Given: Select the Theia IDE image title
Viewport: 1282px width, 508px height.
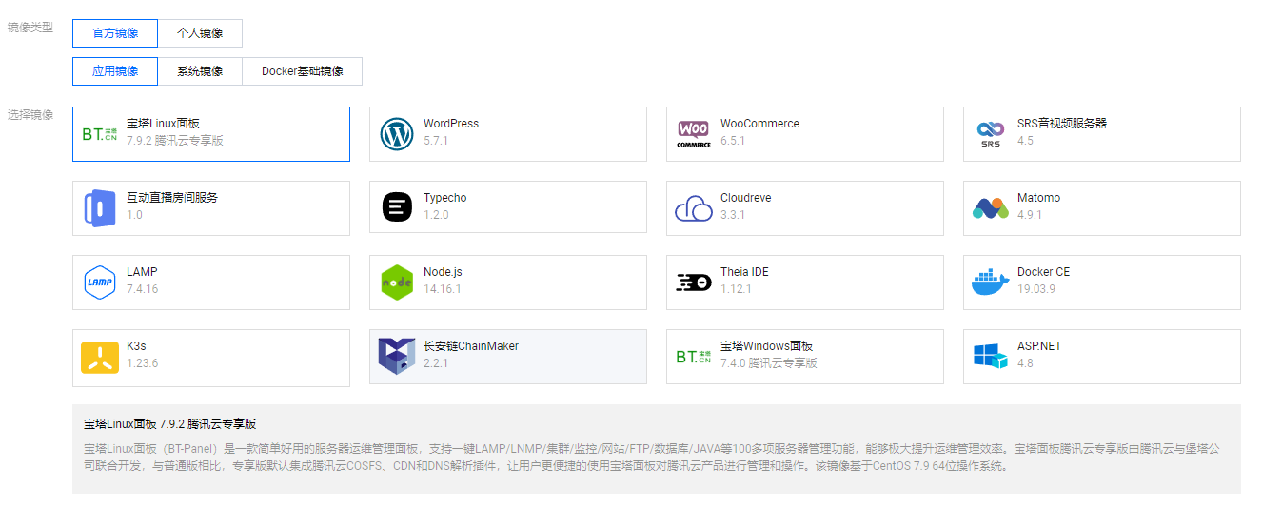Looking at the screenshot, I should pos(744,272).
